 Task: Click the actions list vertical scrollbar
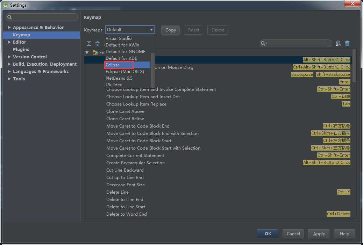354,65
